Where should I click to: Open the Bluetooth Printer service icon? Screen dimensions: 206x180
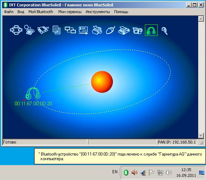pos(97,30)
